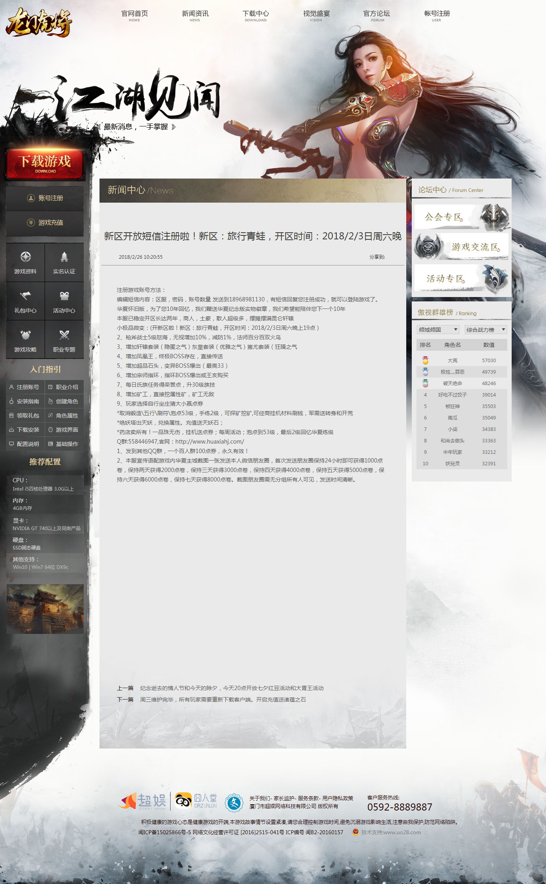Viewport: 546px width, 884px height.
Task: Click the fortress screenshot thumbnail in sidebar
Action: 45,609
